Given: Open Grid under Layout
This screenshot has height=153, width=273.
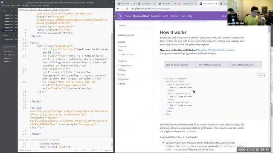Looking at the screenshot, I should [120, 50].
